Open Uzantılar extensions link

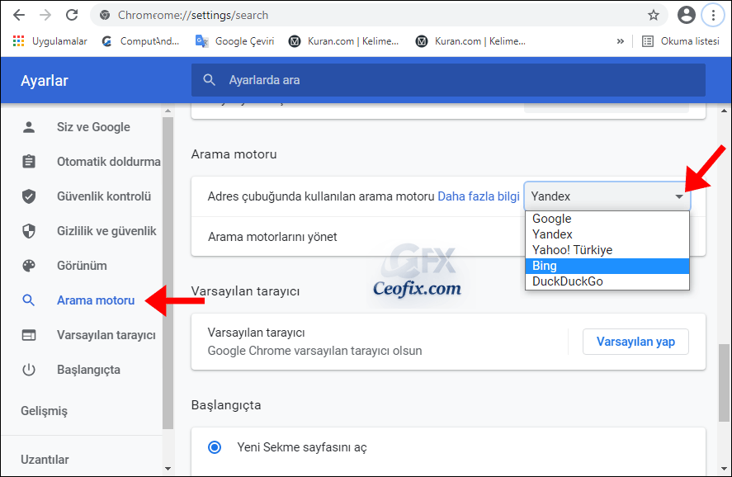click(45, 460)
